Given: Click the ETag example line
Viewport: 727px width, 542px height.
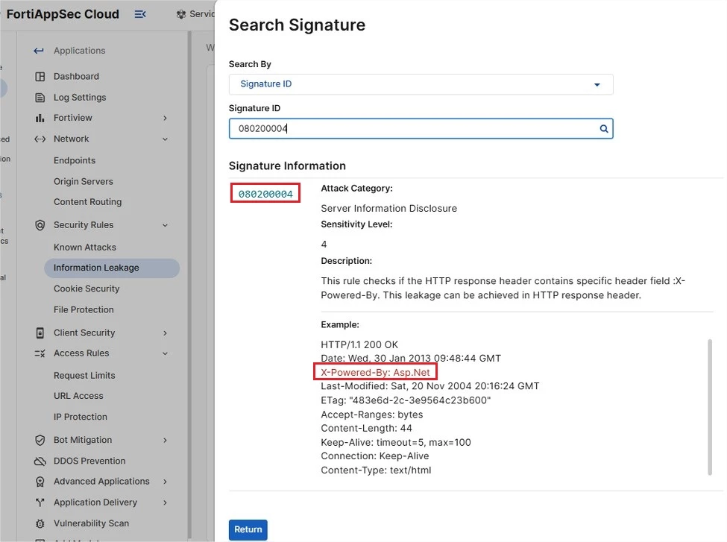Looking at the screenshot, I should pyautogui.click(x=406, y=400).
